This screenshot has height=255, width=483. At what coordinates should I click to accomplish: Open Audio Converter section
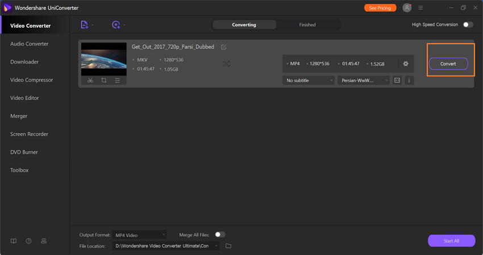point(29,44)
